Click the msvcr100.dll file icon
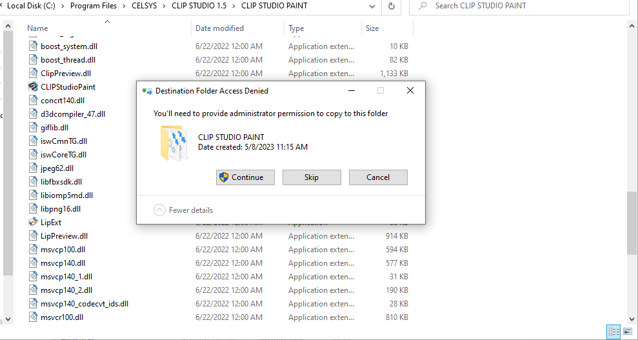638x340 pixels. (x=33, y=317)
